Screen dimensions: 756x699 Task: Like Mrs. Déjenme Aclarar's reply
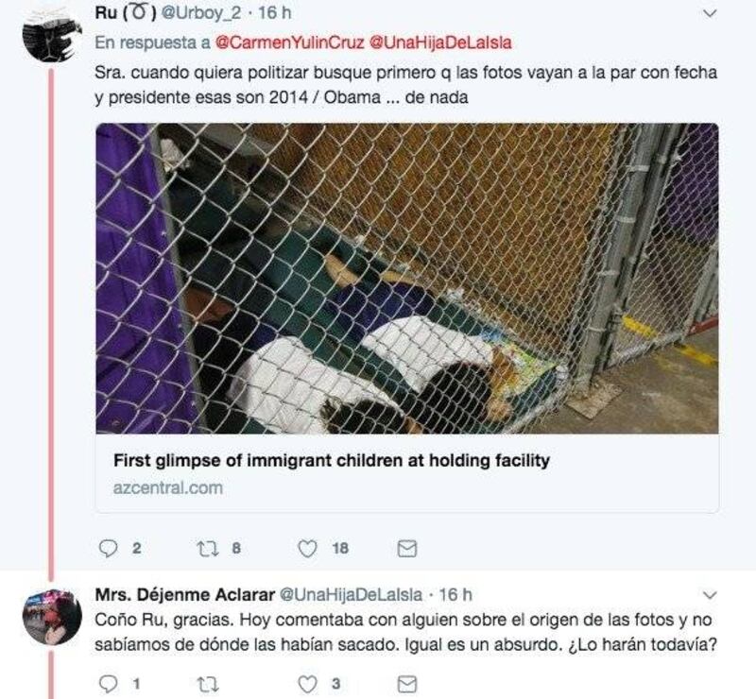(x=308, y=684)
